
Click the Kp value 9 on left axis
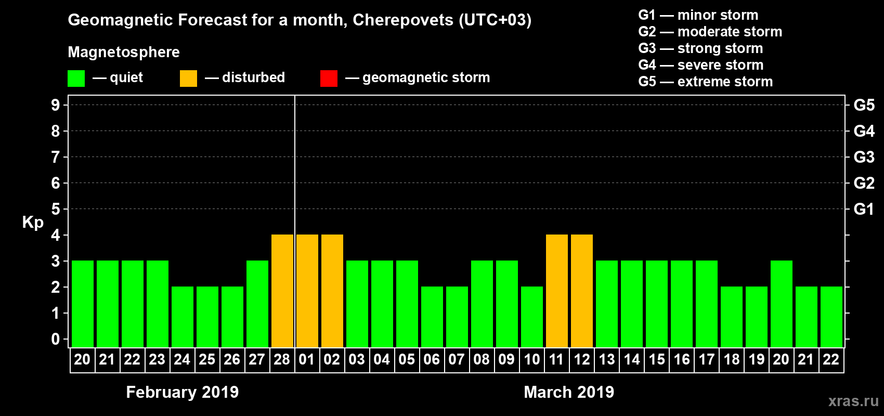[56, 105]
